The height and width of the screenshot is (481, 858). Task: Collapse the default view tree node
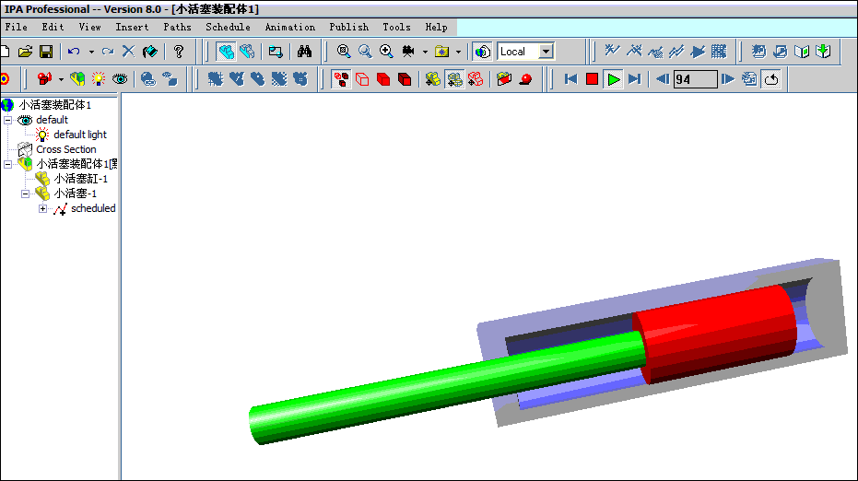7,120
